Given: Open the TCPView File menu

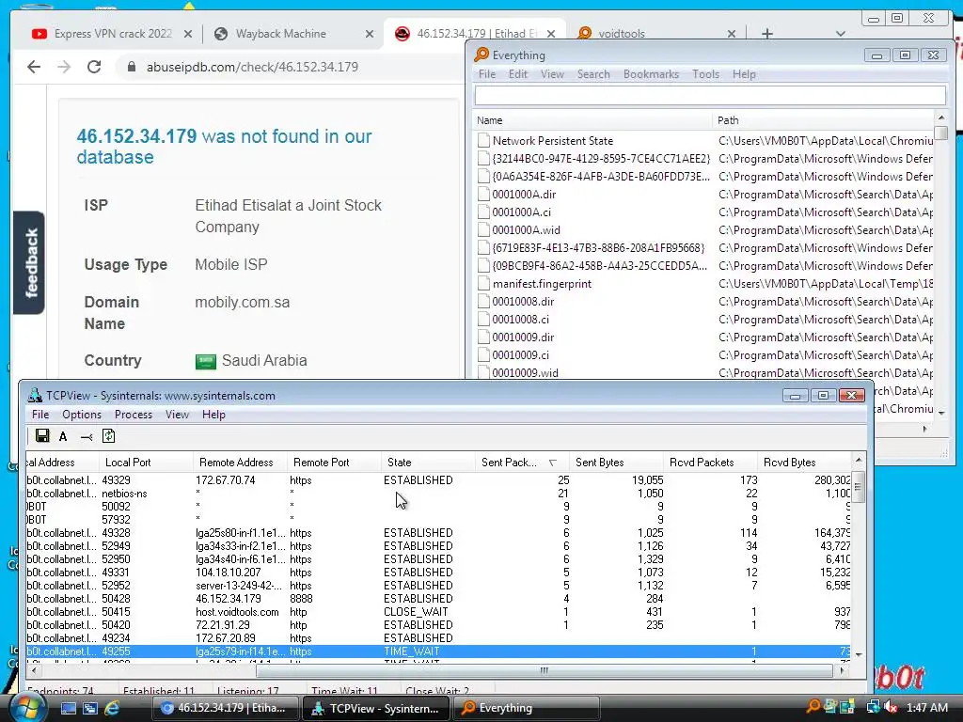Looking at the screenshot, I should (40, 415).
